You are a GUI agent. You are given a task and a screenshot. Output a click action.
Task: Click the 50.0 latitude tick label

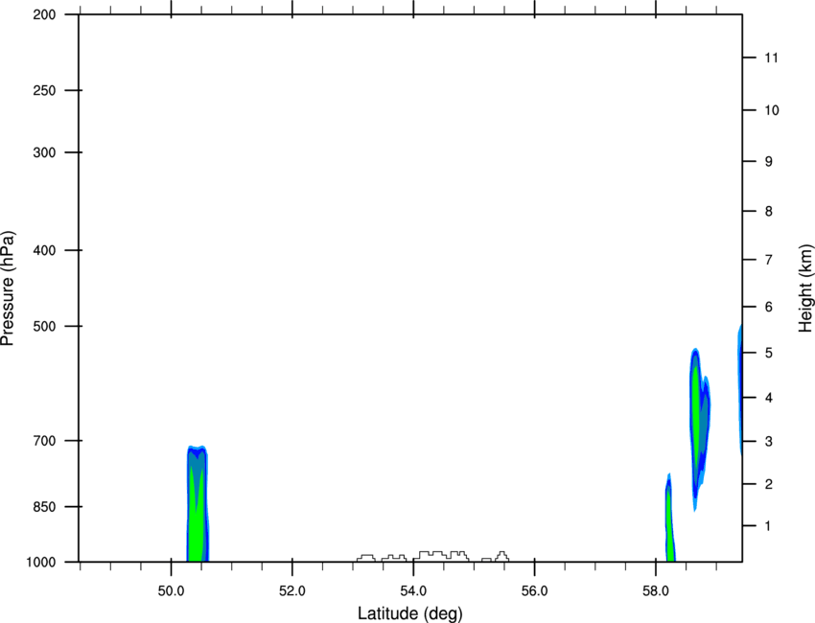point(171,591)
